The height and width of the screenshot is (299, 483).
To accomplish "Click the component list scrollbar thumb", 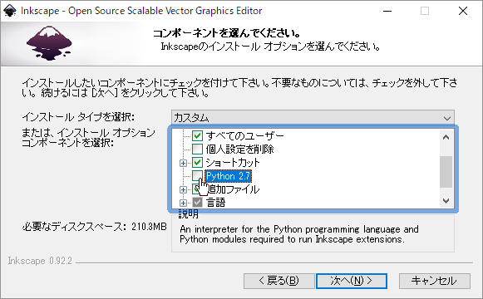I will [x=446, y=172].
